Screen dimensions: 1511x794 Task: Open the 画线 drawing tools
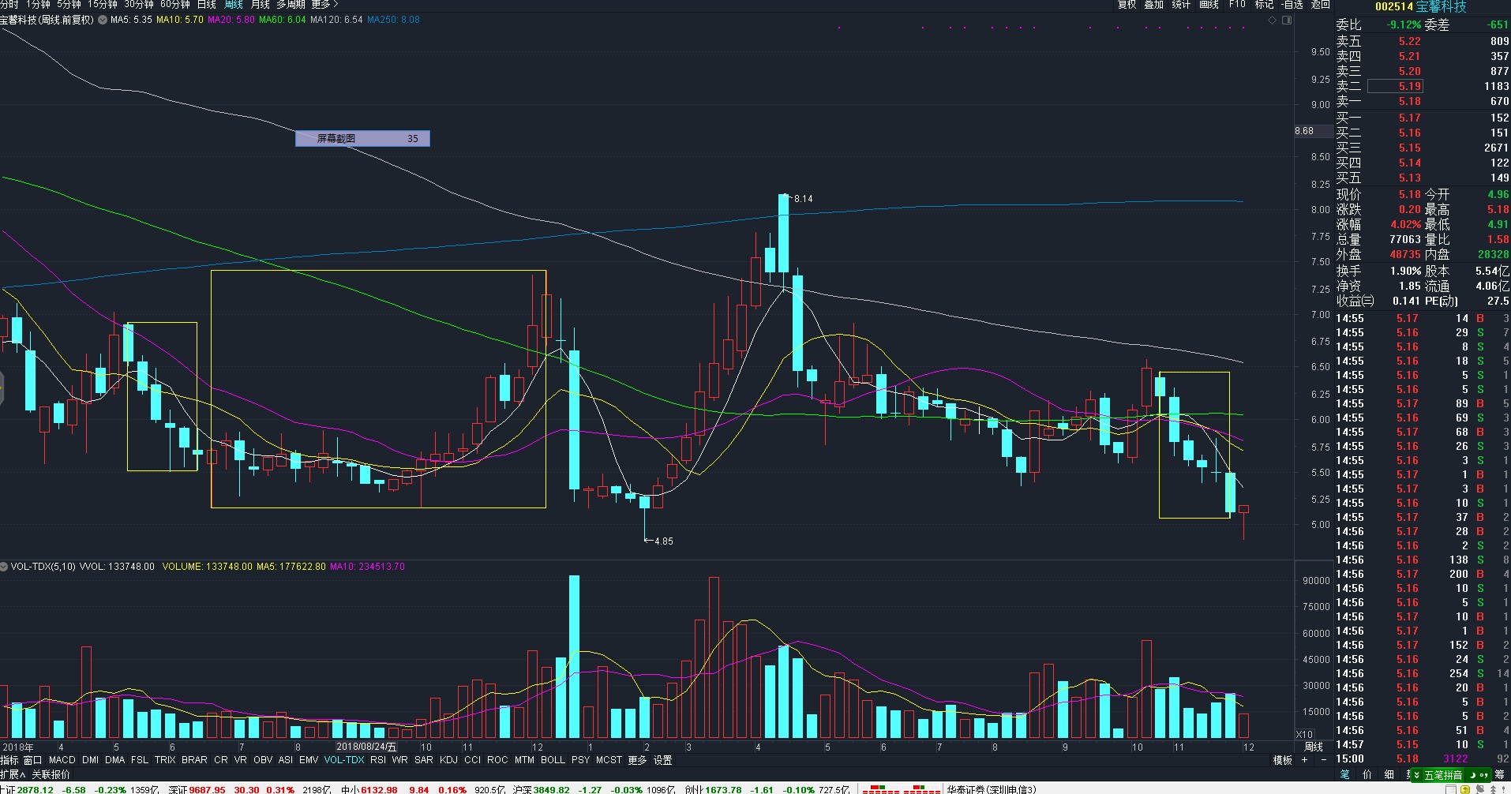coord(1209,5)
